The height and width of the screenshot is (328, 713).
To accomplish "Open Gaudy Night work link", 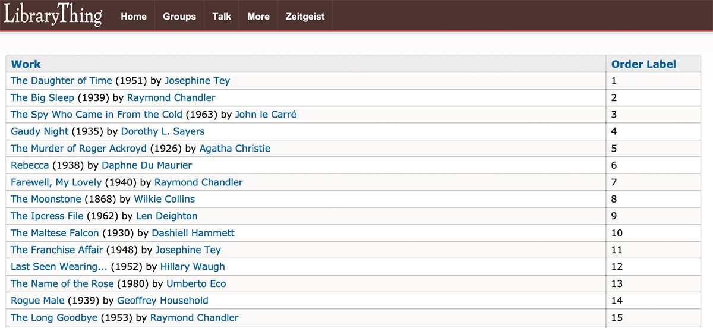I will pos(40,131).
